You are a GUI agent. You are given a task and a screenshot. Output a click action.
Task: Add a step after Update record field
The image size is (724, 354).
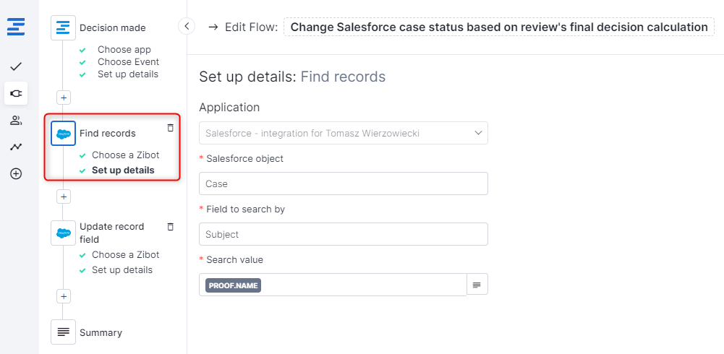(x=64, y=296)
